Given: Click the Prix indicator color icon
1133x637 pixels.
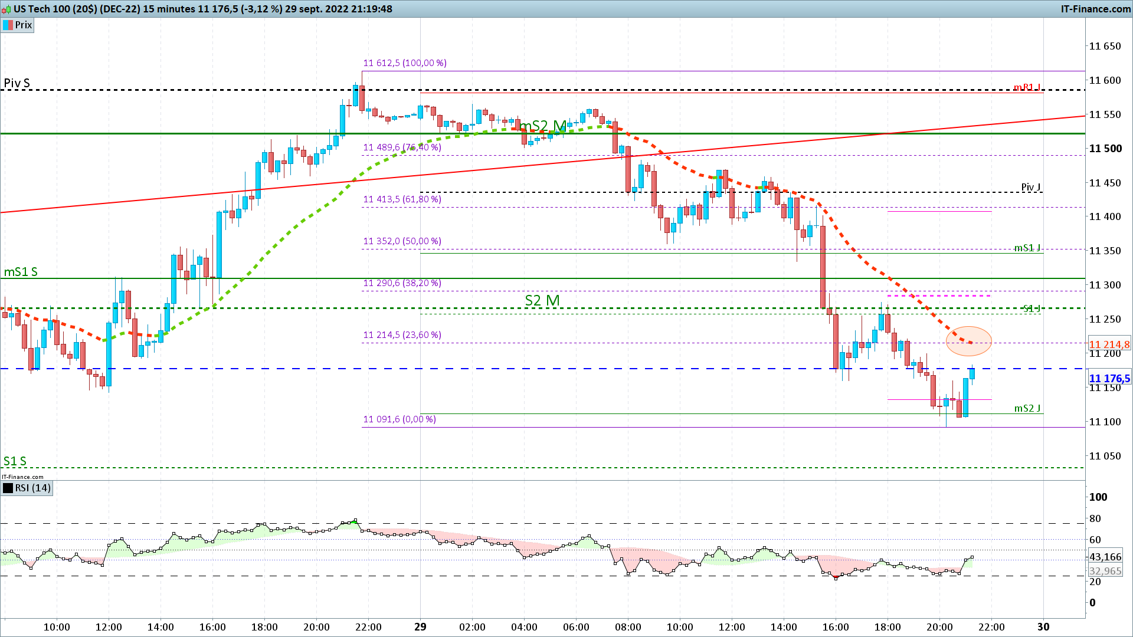Looking at the screenshot, I should click(8, 25).
